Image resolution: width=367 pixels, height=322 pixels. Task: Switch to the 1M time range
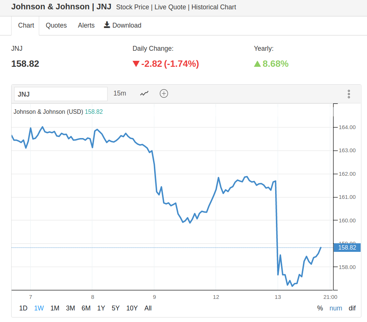click(x=55, y=308)
